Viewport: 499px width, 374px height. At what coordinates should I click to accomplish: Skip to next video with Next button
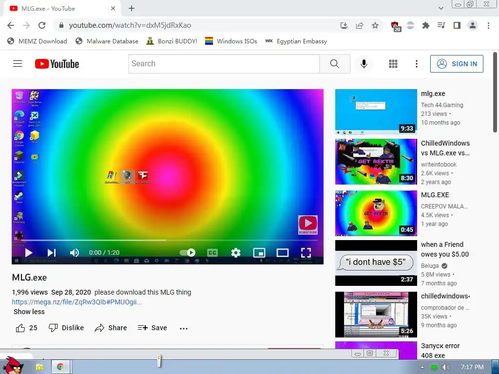(52, 253)
